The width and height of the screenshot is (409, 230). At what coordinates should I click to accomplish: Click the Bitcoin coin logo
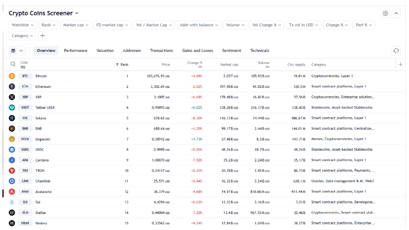[x=11, y=76]
